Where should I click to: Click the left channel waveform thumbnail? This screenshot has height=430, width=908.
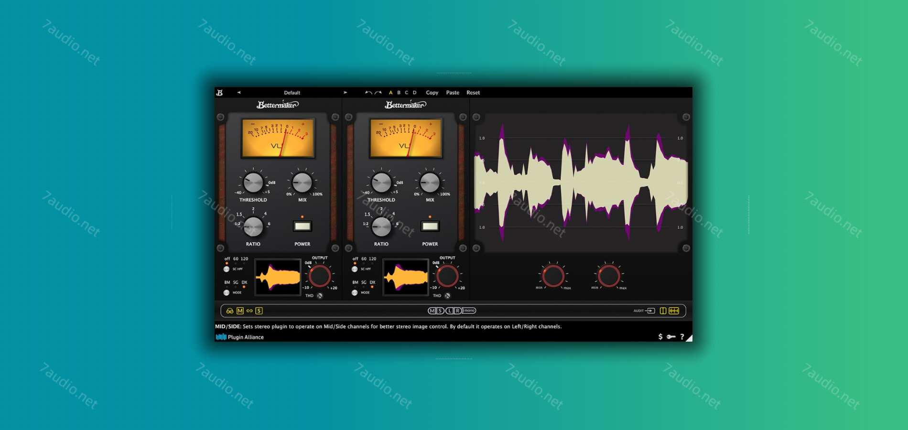[x=278, y=277]
